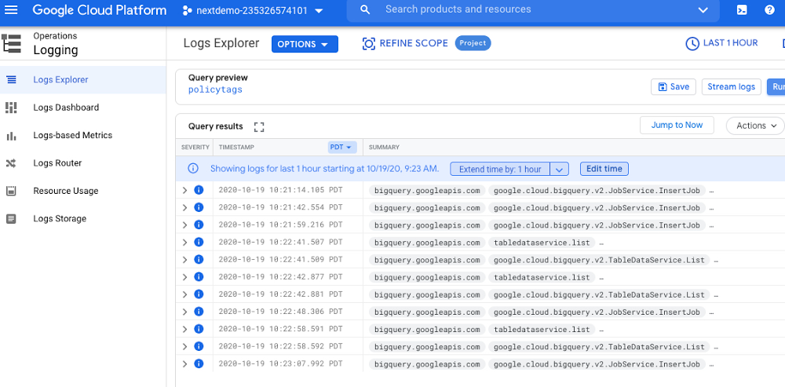The width and height of the screenshot is (785, 387).
Task: Change the PDT timezone dropdown
Action: click(x=342, y=148)
